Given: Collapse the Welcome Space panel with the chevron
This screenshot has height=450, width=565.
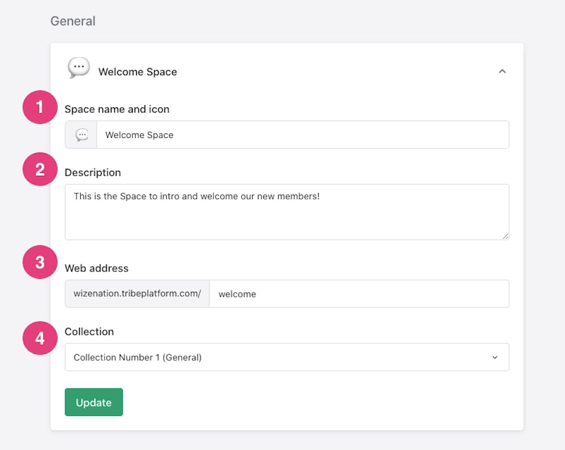Looking at the screenshot, I should tap(502, 72).
